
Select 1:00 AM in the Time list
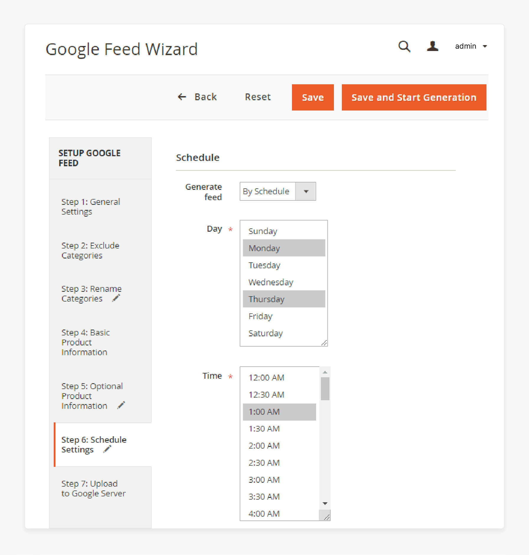pos(280,412)
